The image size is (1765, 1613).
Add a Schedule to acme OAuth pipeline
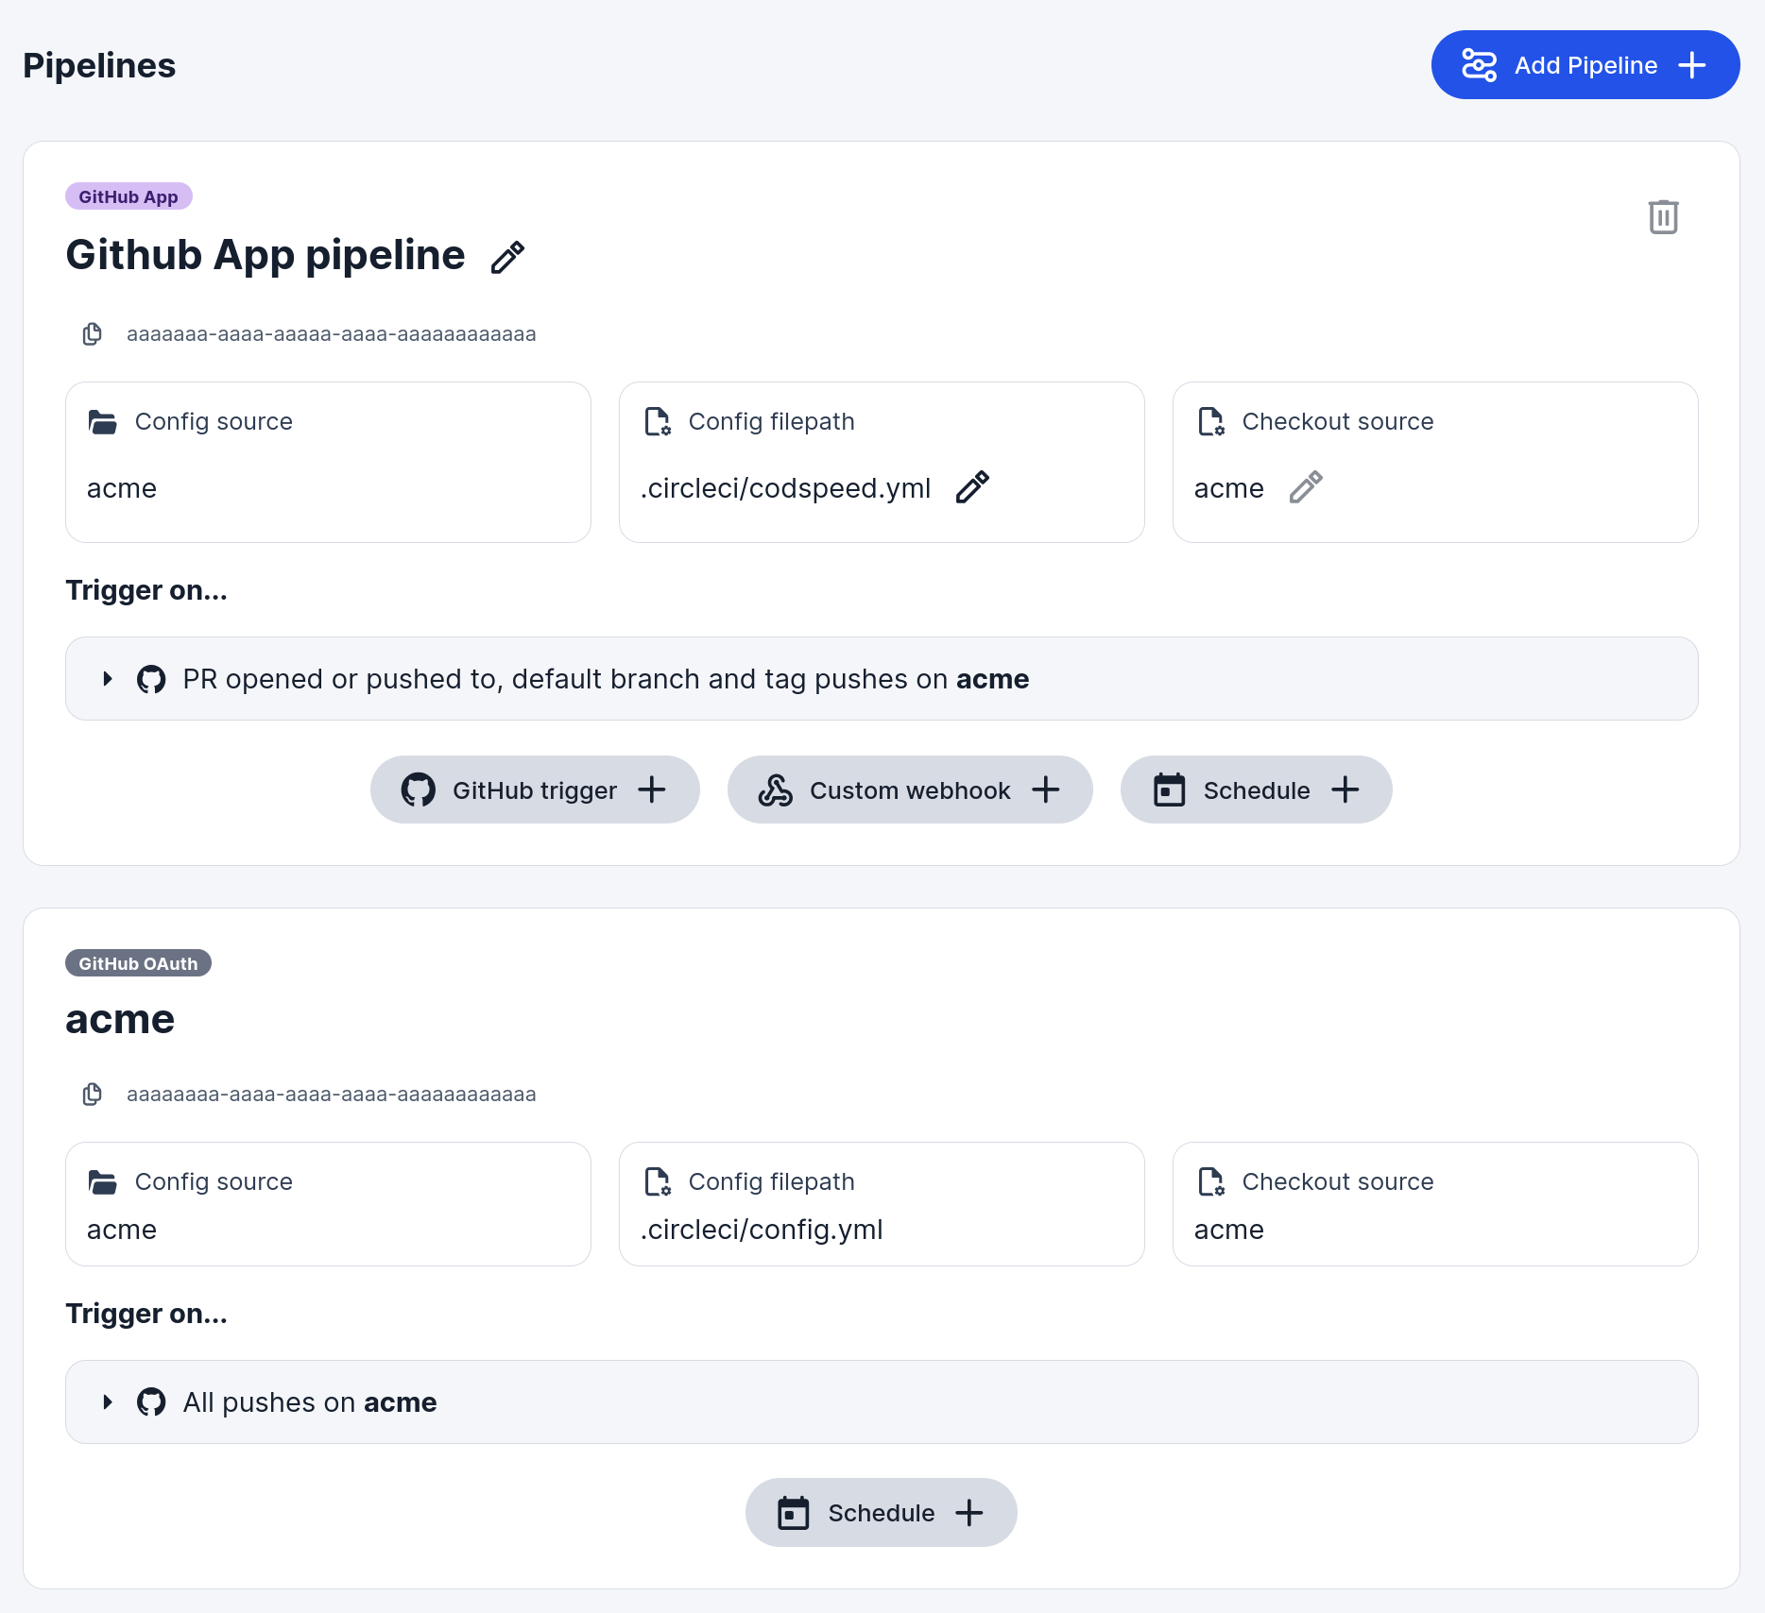pos(881,1513)
